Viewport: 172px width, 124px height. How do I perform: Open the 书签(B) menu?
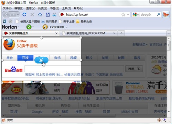coord(55,8)
